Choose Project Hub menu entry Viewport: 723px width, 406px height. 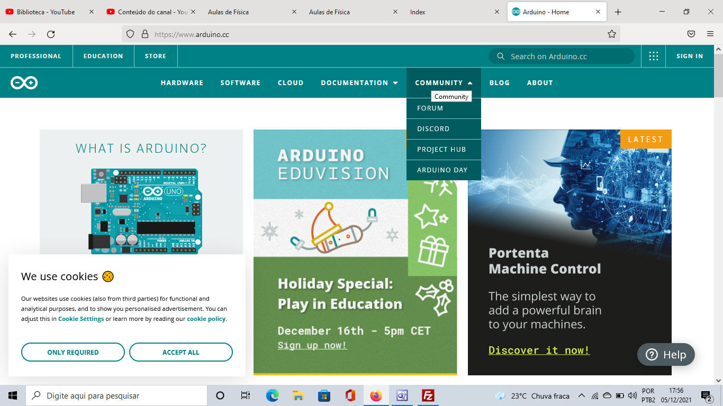coord(441,150)
